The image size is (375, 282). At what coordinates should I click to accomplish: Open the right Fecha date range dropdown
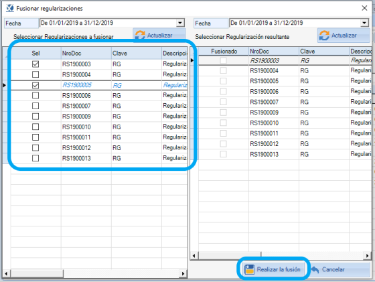pyautogui.click(x=364, y=23)
